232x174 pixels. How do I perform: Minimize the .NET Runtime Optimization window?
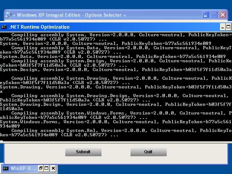click(x=223, y=27)
